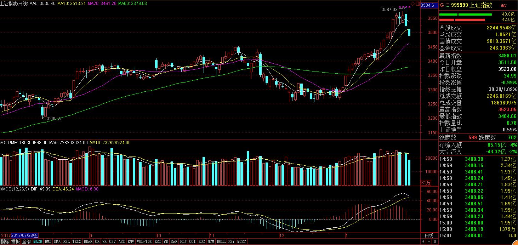Switch to the TRIX indicator

76,241
